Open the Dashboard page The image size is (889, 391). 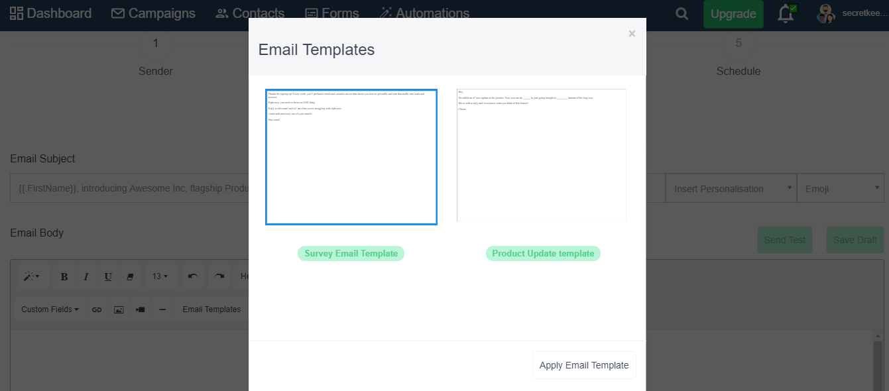pos(50,13)
